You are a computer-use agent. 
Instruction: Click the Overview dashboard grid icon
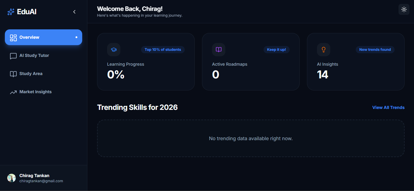coord(13,38)
